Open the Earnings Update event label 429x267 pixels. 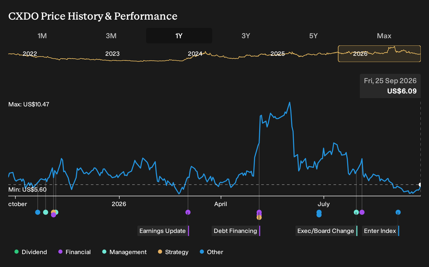[163, 231]
